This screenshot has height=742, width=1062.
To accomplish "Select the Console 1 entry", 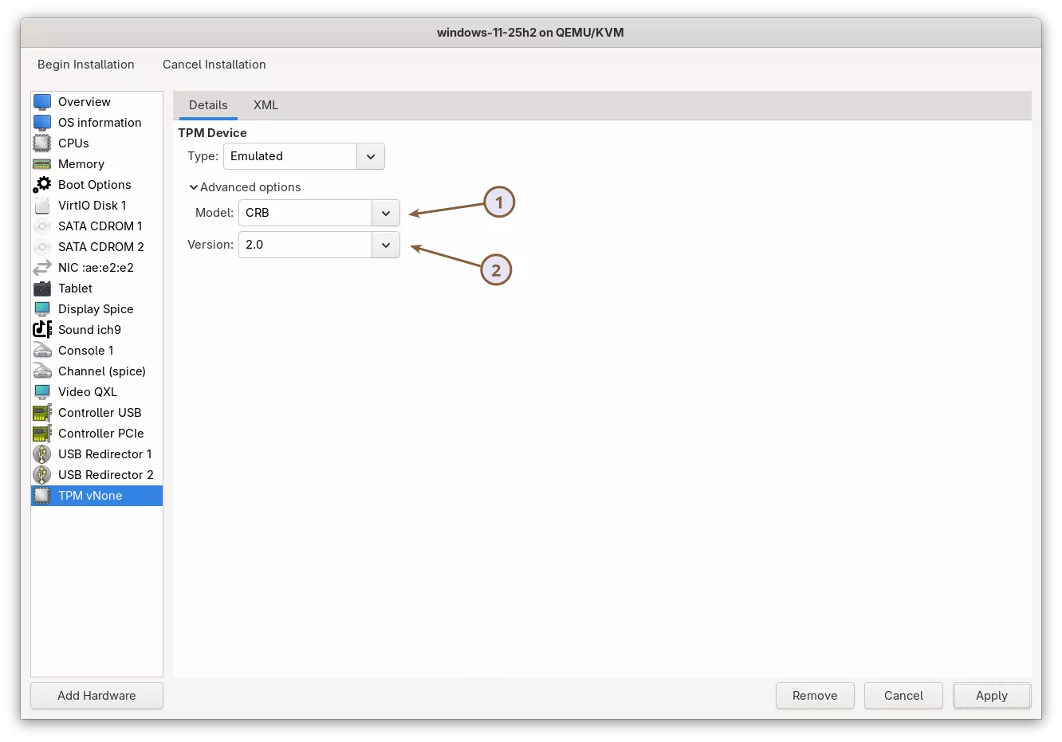I will (96, 351).
